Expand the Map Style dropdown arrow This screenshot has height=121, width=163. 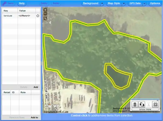coord(124,3)
